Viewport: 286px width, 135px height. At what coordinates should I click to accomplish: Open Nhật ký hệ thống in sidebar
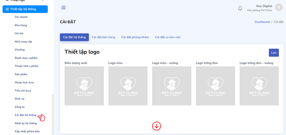coord(26,123)
